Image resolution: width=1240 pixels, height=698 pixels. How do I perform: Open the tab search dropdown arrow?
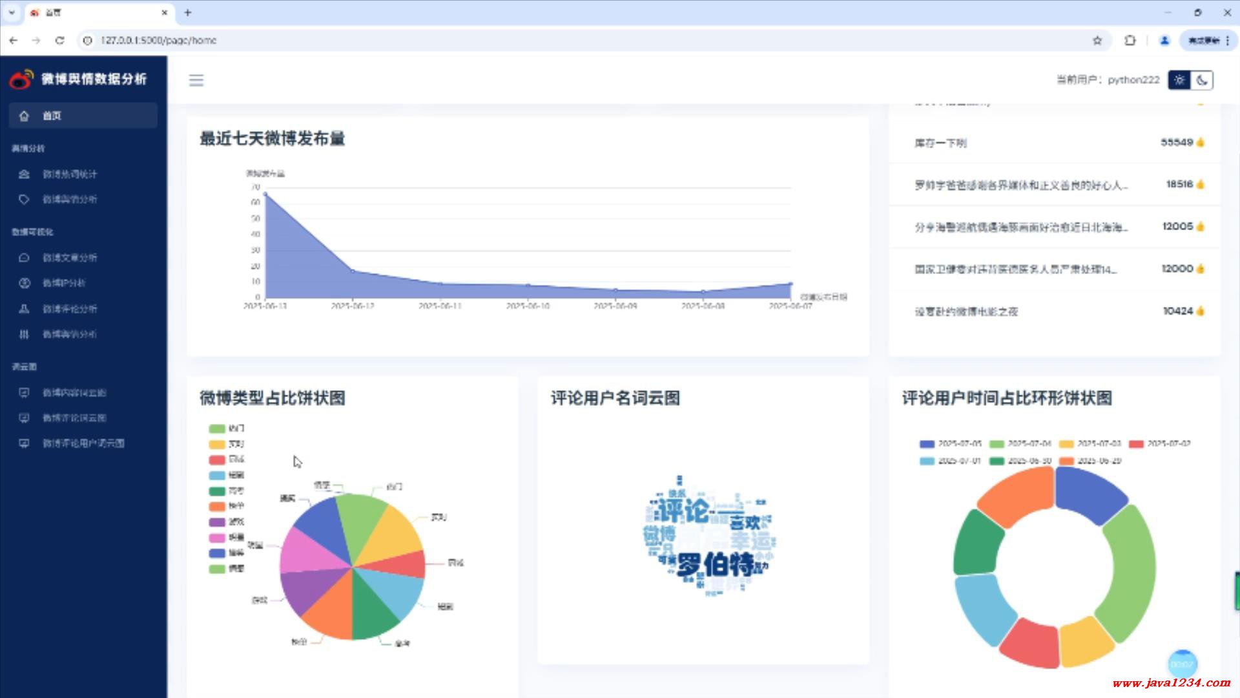pyautogui.click(x=12, y=12)
